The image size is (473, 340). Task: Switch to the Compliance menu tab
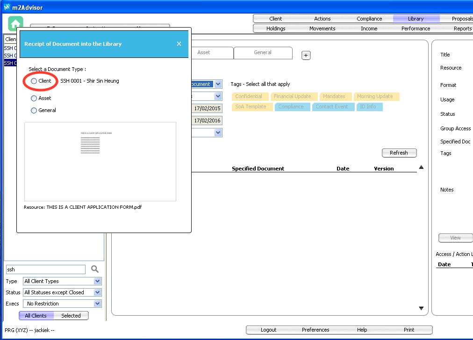coord(369,19)
